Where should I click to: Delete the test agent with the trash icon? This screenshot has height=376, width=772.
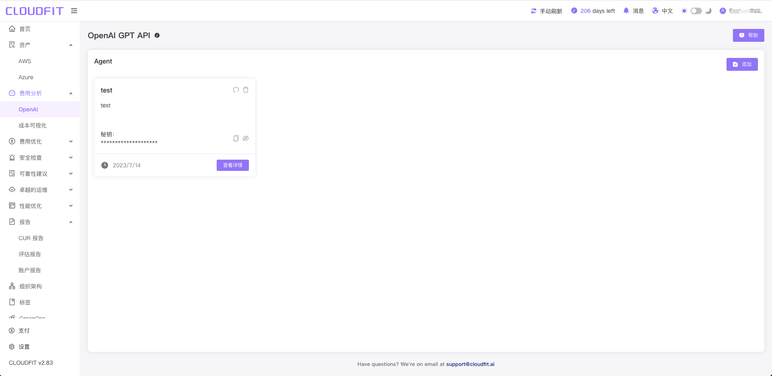[246, 90]
